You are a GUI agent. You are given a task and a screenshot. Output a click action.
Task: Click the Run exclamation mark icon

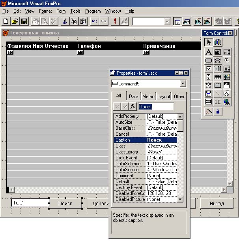tap(115, 21)
